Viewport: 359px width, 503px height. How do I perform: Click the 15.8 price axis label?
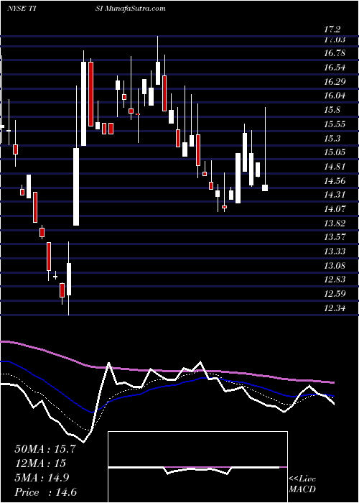pyautogui.click(x=332, y=110)
